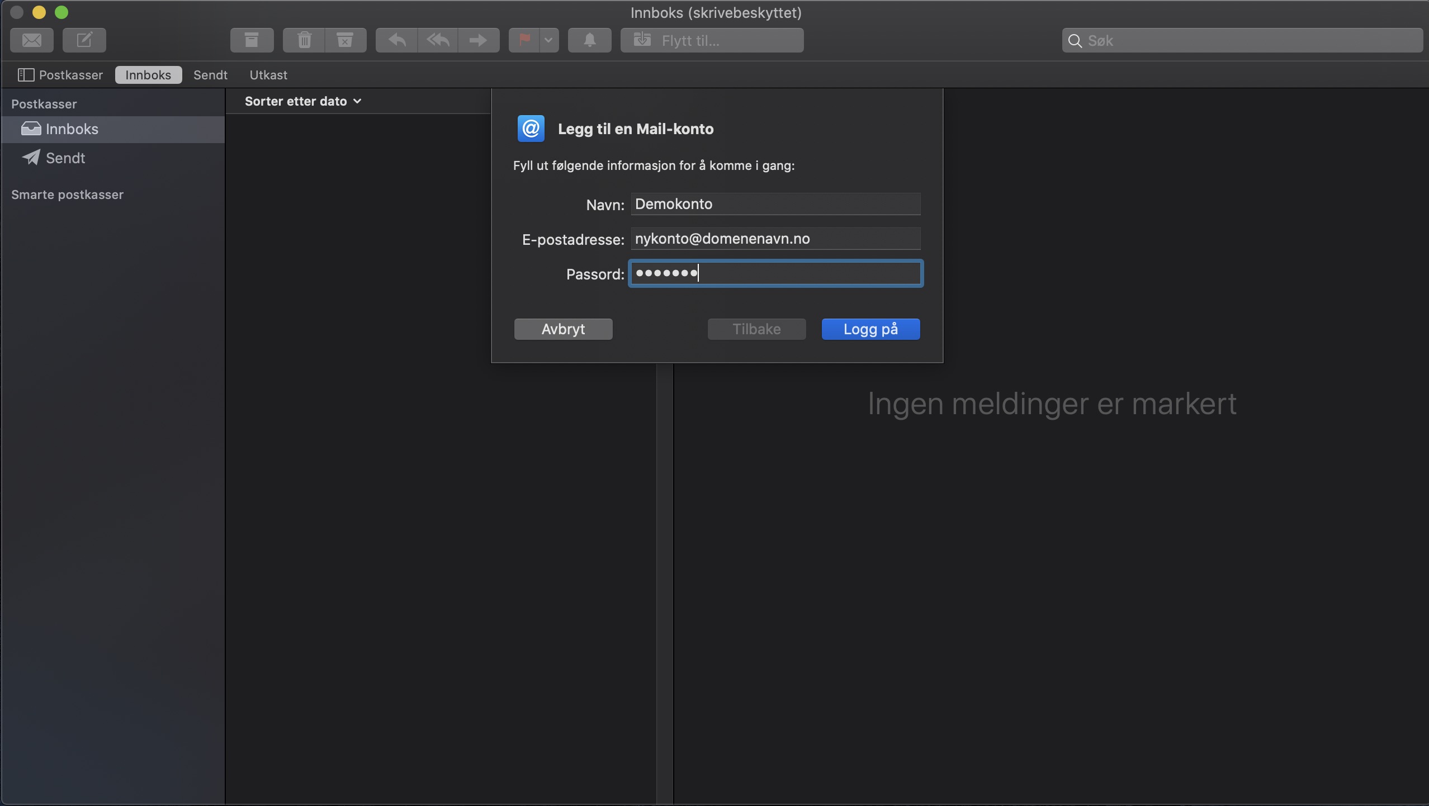The height and width of the screenshot is (806, 1429).
Task: Select the Innboks favorites tab
Action: (x=148, y=75)
